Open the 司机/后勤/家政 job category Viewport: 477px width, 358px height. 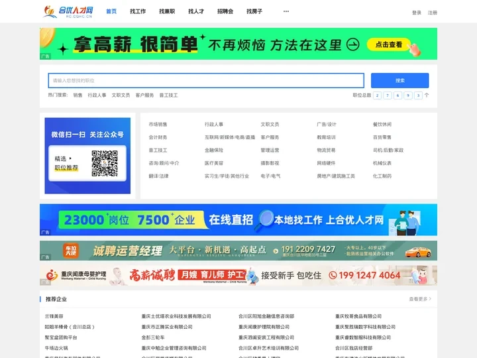point(388,150)
